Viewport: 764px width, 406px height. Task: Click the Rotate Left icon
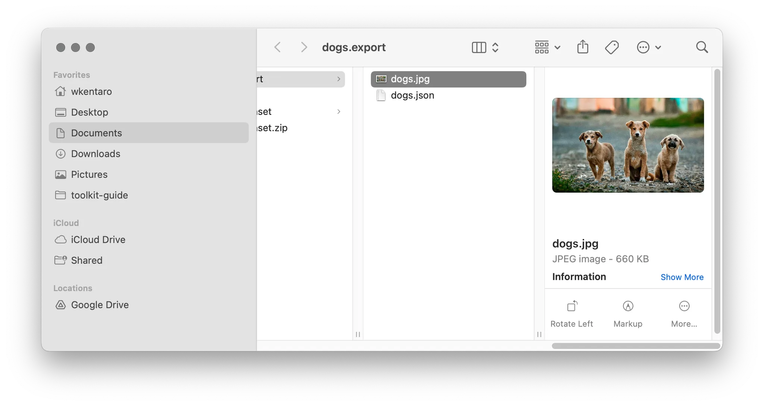pyautogui.click(x=572, y=306)
